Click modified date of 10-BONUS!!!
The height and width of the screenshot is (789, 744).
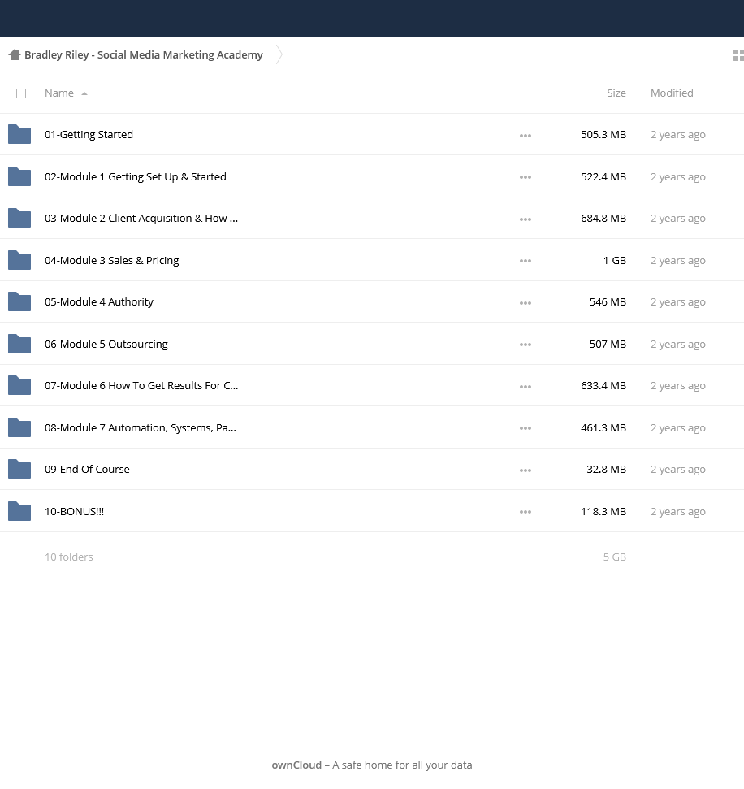pyautogui.click(x=677, y=511)
